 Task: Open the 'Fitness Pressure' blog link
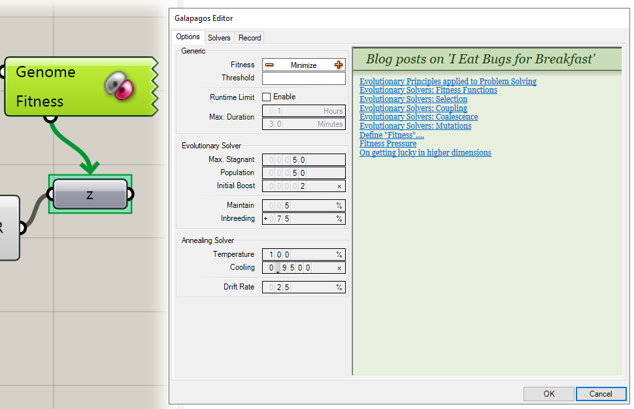point(388,144)
